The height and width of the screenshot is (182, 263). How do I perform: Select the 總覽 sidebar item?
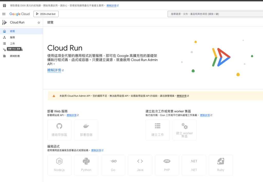pyautogui.click(x=22, y=31)
